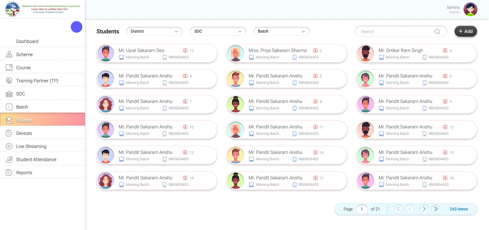Click the Training Partner handshake icon

point(9,81)
